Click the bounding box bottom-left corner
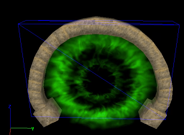The width and height of the screenshot is (184, 135). pyautogui.click(x=31, y=116)
